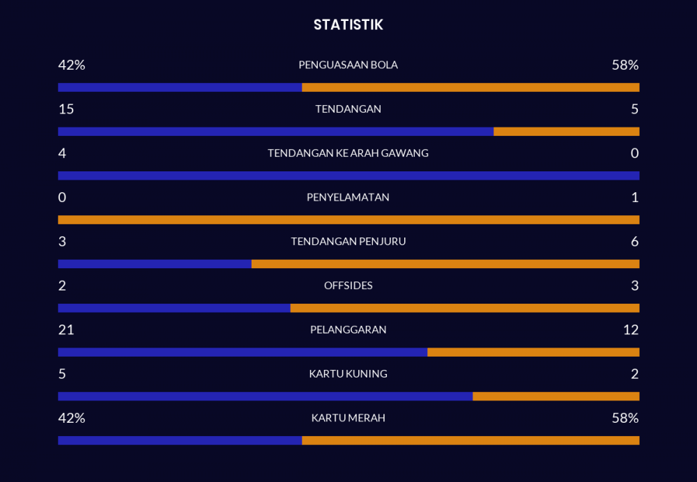Click the full blue Tendangan Ke Arah Gawang bar
Screen dimensions: 697x482
point(349,176)
